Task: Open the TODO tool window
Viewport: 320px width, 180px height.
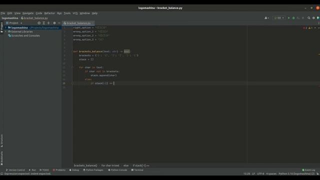Action: [x=44, y=170]
